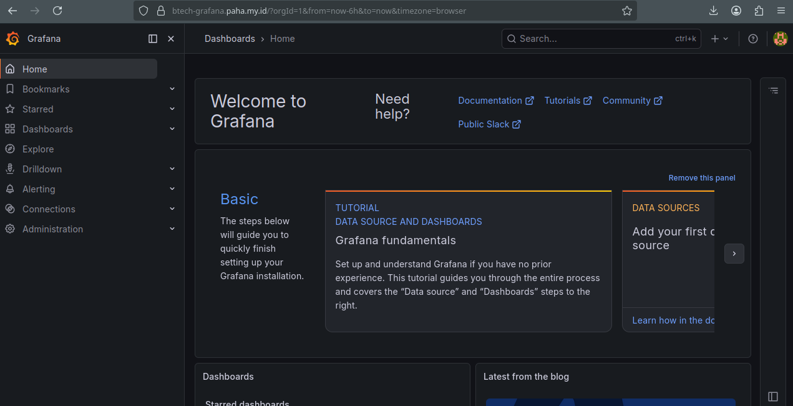793x406 pixels.
Task: Expand the Alerting section chevron
Action: 172,189
